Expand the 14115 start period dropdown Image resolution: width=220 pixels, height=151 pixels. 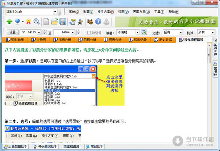click(39, 32)
